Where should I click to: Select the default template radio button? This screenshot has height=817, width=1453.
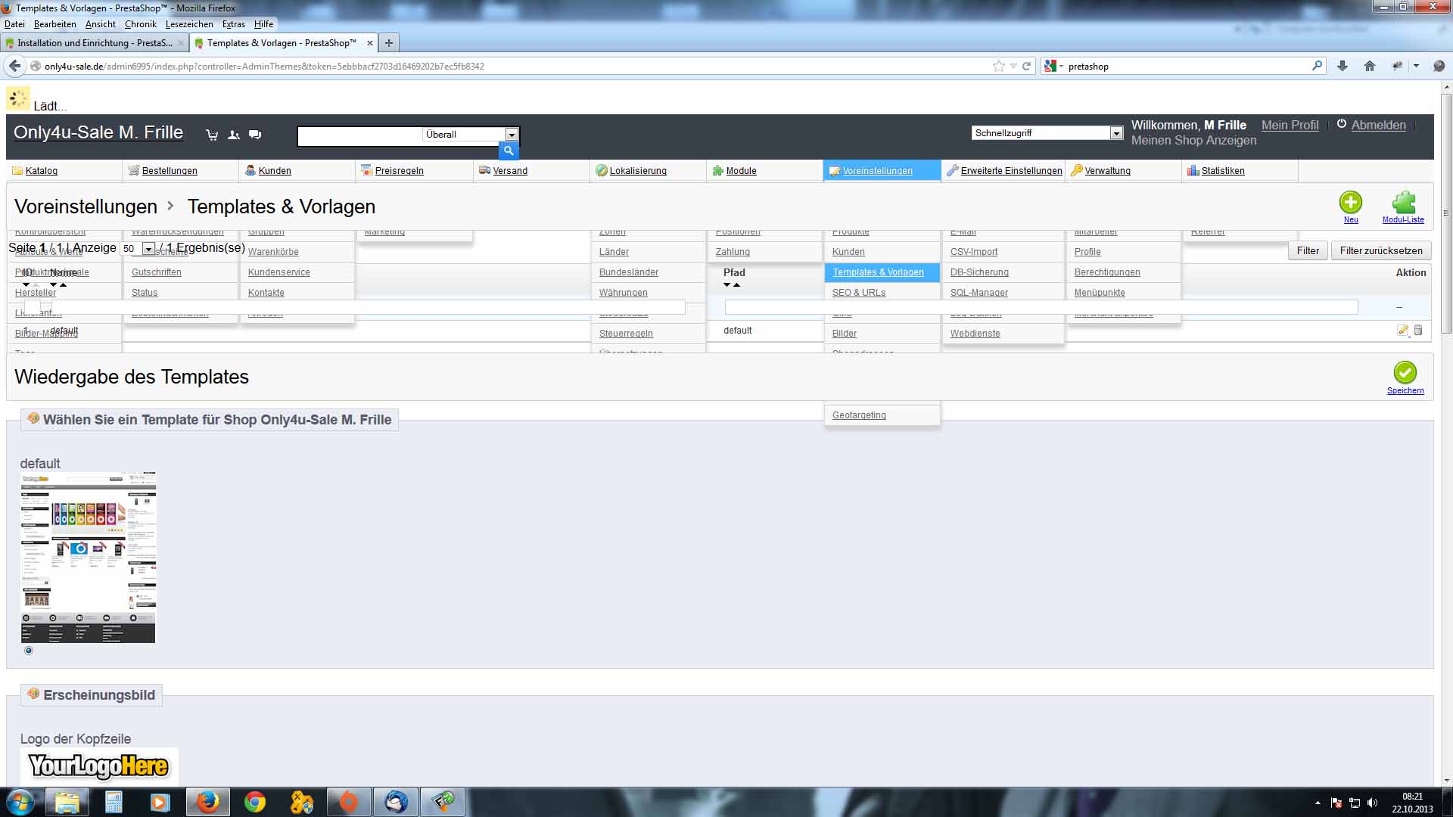29,651
